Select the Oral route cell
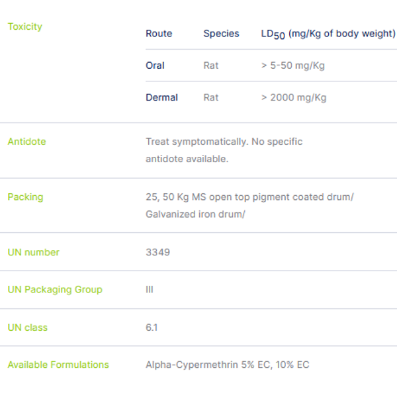 tap(155, 66)
